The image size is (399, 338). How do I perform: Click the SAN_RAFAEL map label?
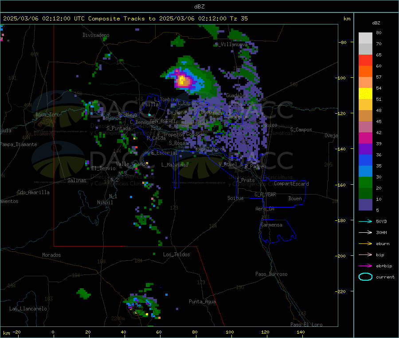point(163,121)
